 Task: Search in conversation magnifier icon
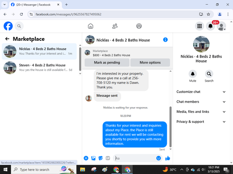(x=209, y=74)
